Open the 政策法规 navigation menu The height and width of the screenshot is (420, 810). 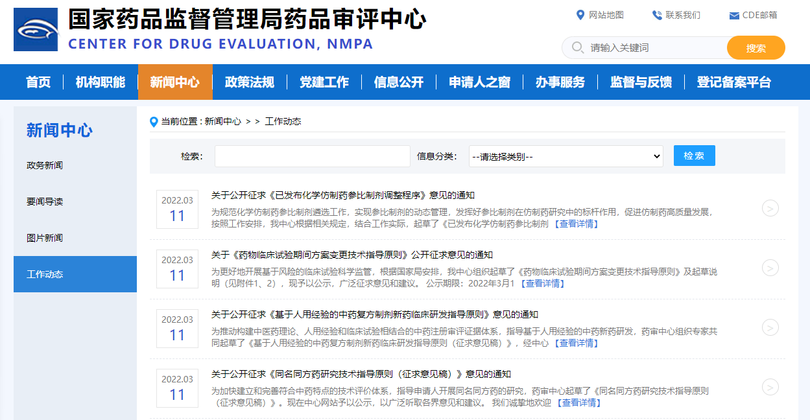coord(250,82)
